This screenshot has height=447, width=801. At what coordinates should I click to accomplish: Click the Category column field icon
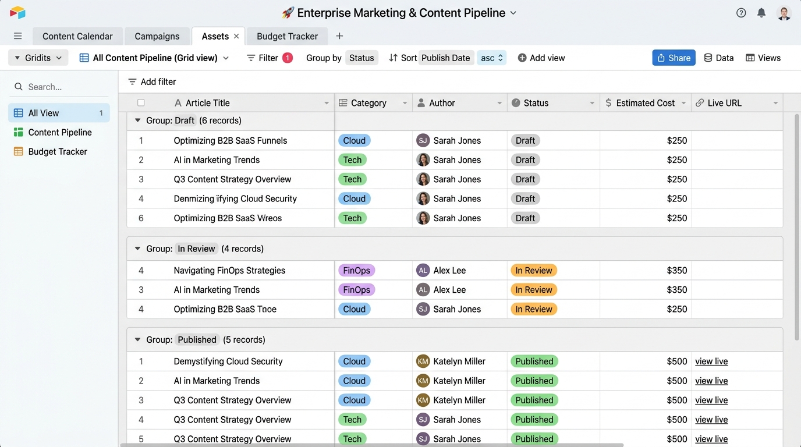pos(343,103)
